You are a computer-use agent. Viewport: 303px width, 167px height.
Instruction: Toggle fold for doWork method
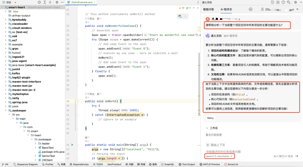point(77,101)
